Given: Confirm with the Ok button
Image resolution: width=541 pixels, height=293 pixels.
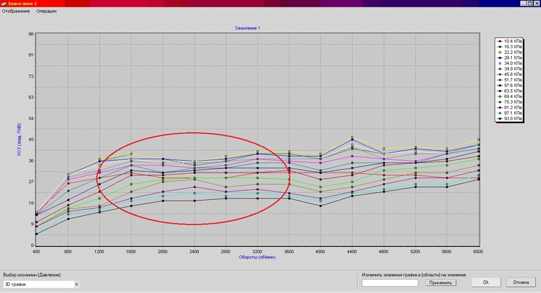Looking at the screenshot, I should click(486, 282).
